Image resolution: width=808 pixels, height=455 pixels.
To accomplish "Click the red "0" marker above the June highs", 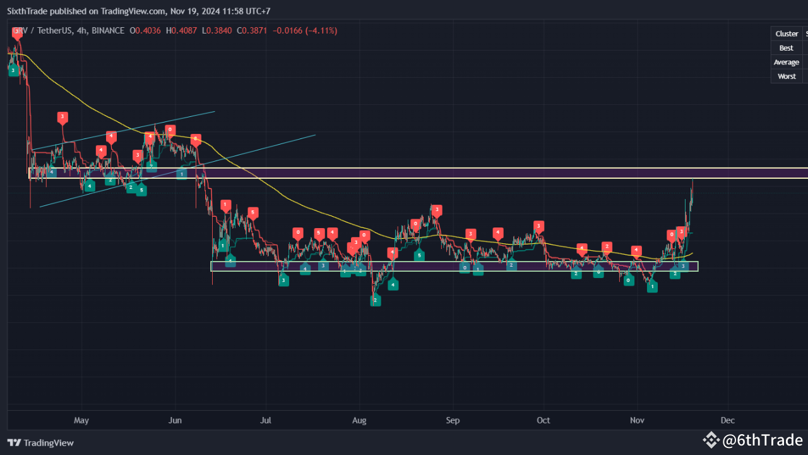I will 169,130.
